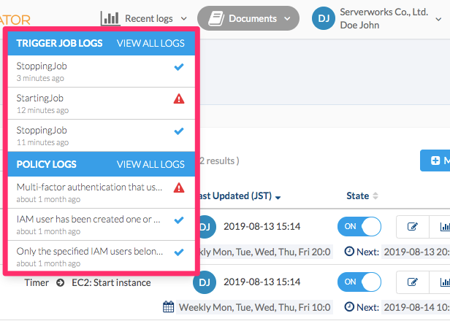Click the DJ user avatar in header
Image resolution: width=450 pixels, height=321 pixels.
click(324, 19)
